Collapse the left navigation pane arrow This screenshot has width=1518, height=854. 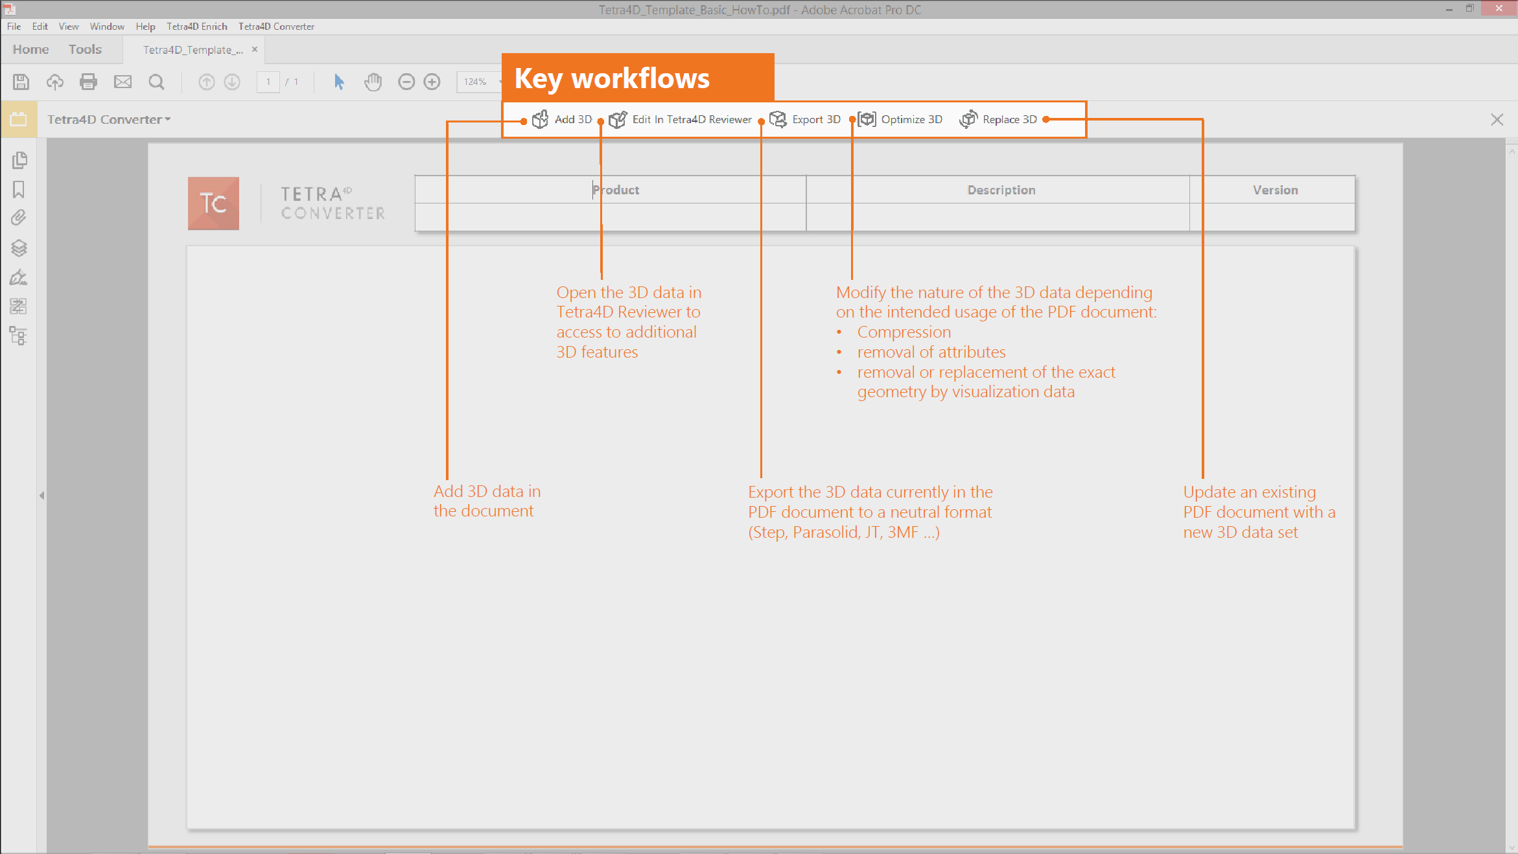click(42, 496)
